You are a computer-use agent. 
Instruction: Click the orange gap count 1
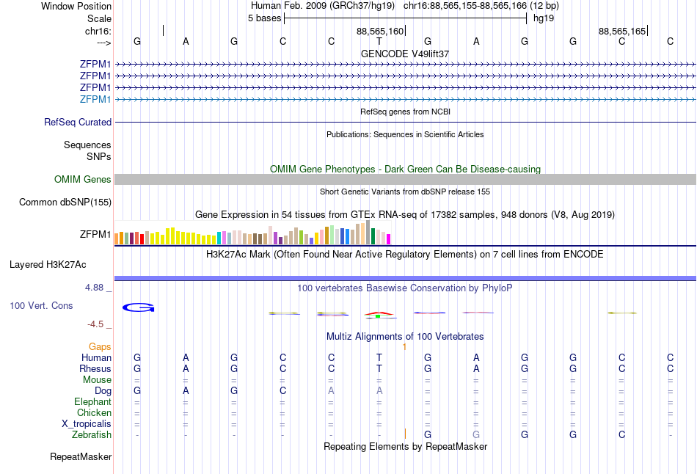404,347
